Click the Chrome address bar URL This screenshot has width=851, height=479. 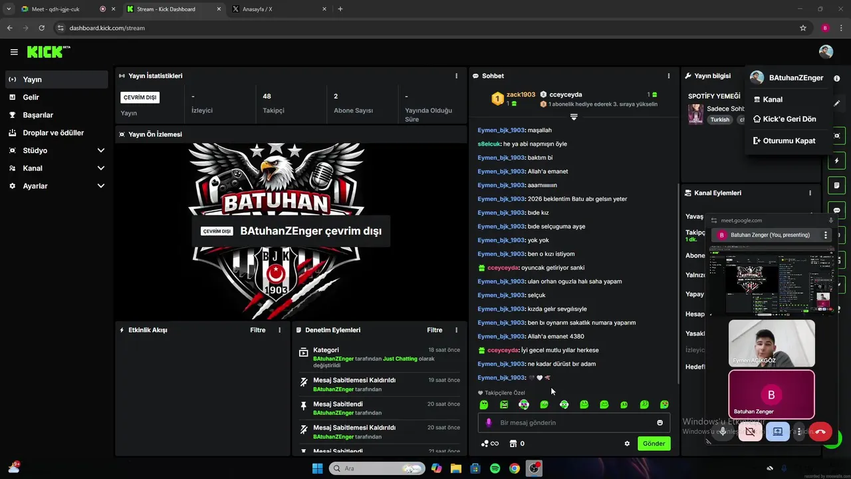coord(107,28)
